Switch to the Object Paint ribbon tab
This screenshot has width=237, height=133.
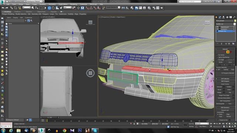pos(41,11)
